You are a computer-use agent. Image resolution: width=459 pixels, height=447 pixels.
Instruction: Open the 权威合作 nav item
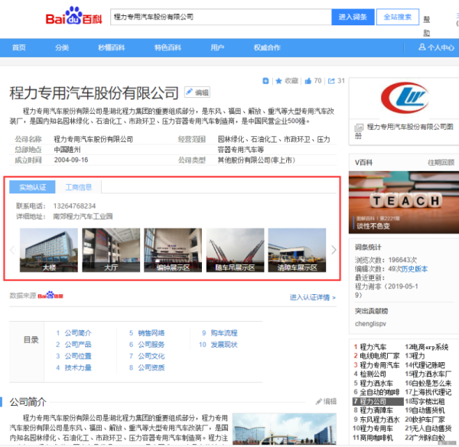click(267, 47)
